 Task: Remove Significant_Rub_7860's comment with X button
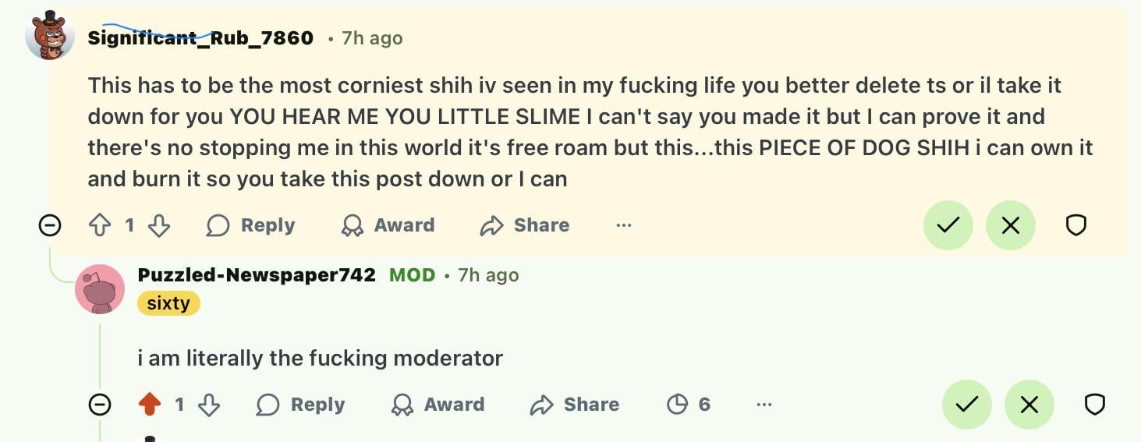1010,226
